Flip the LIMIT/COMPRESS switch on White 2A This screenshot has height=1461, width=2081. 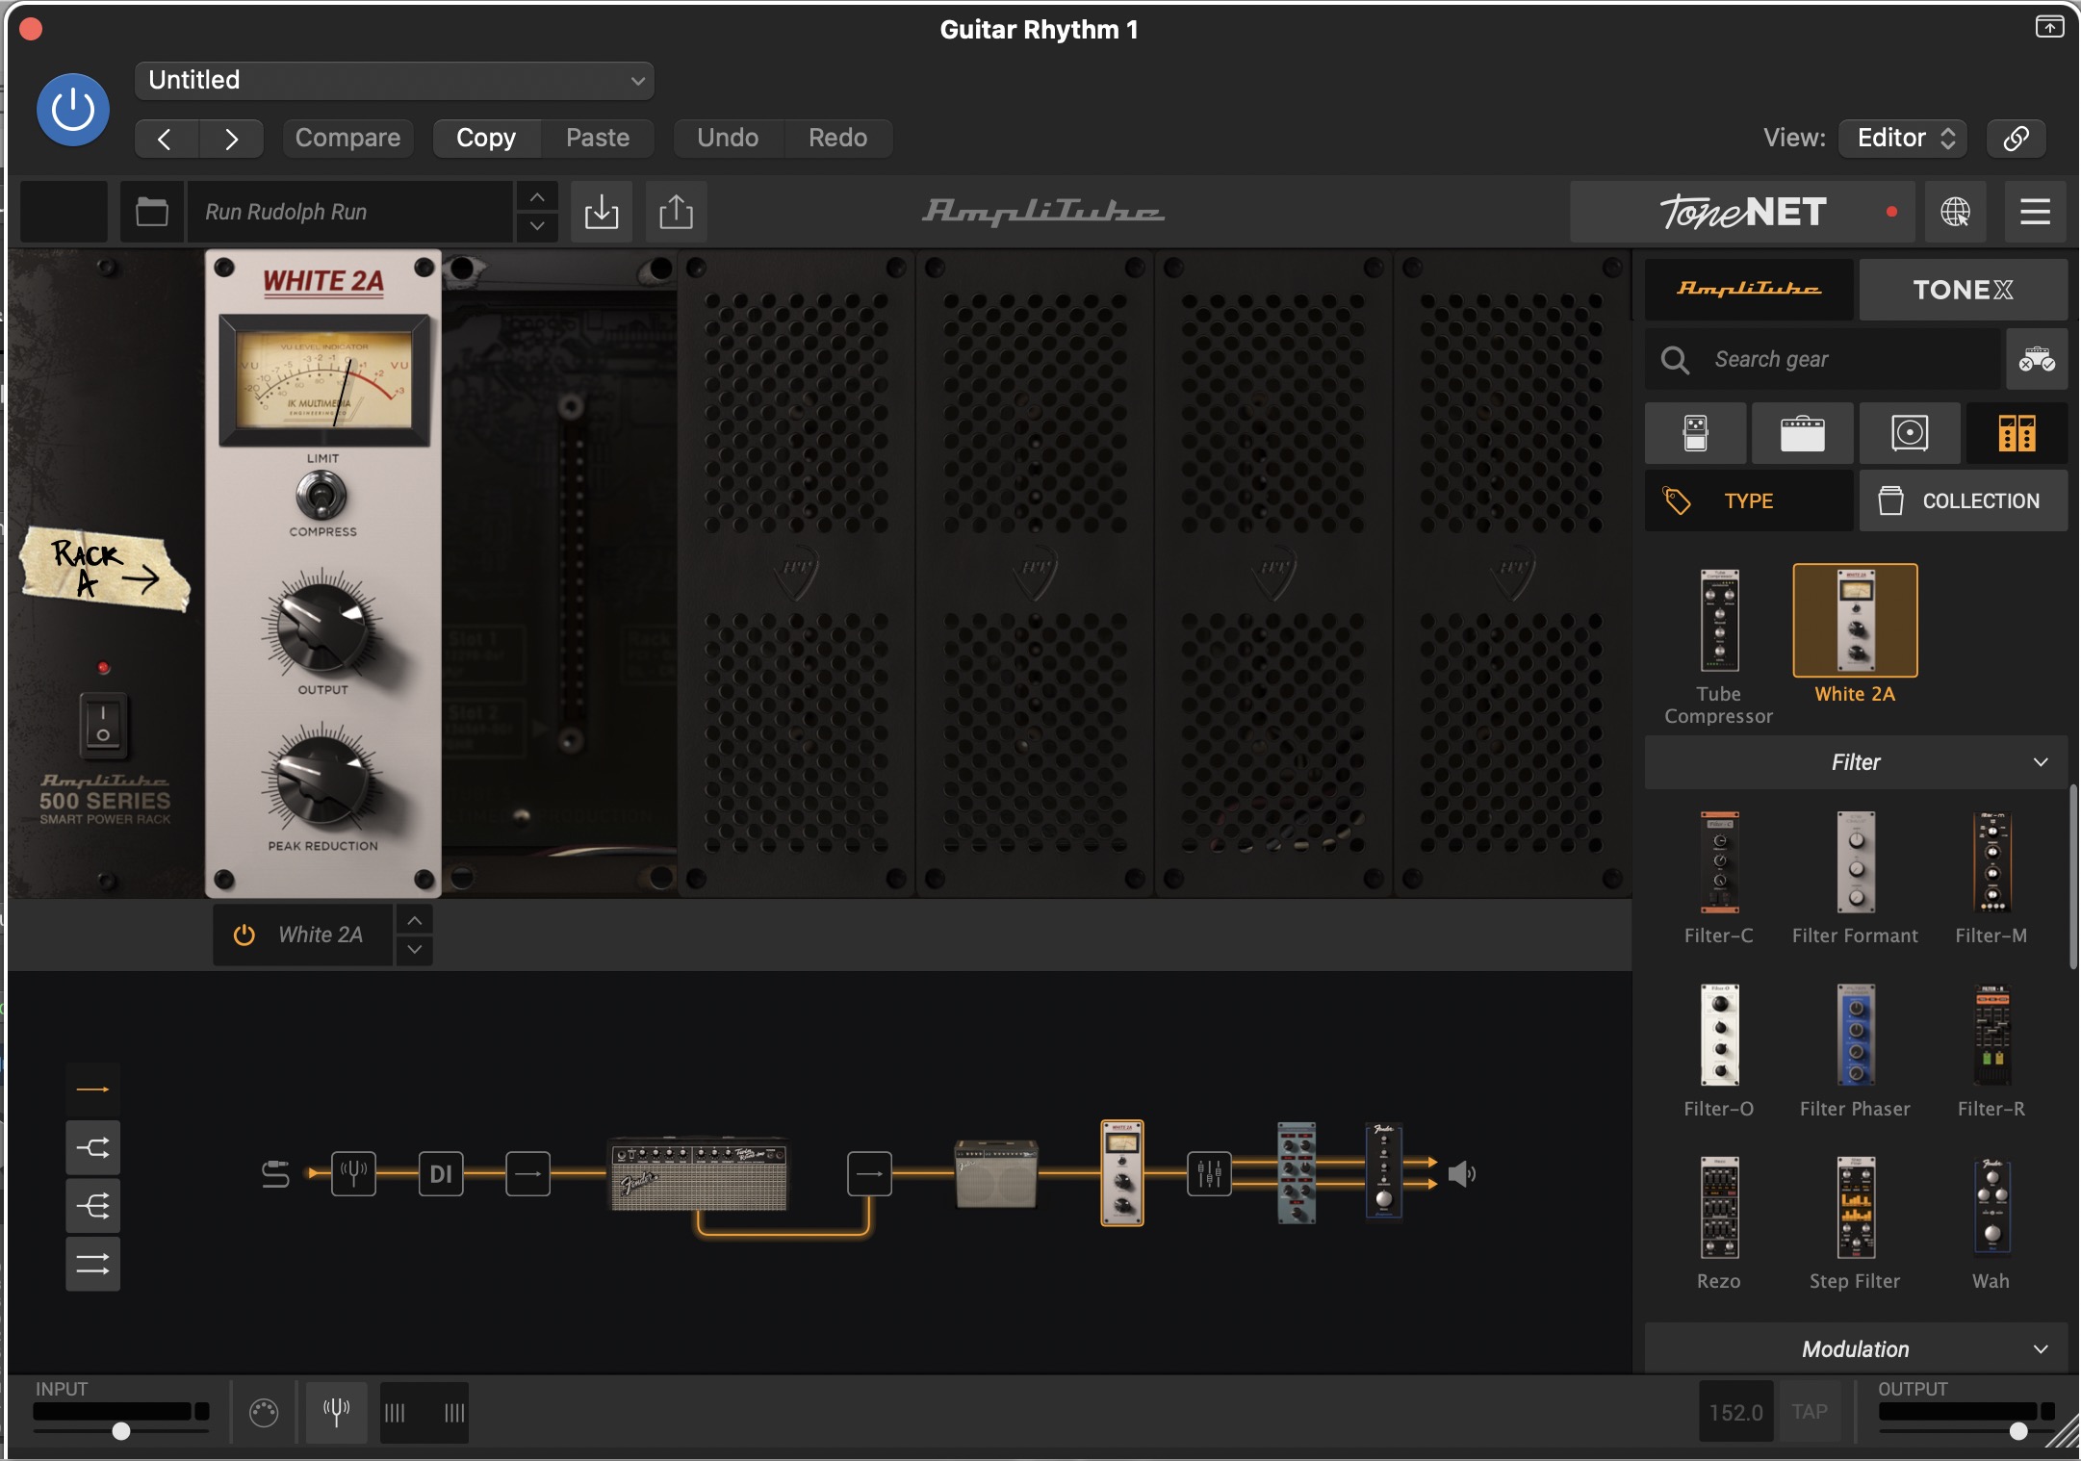[x=321, y=496]
